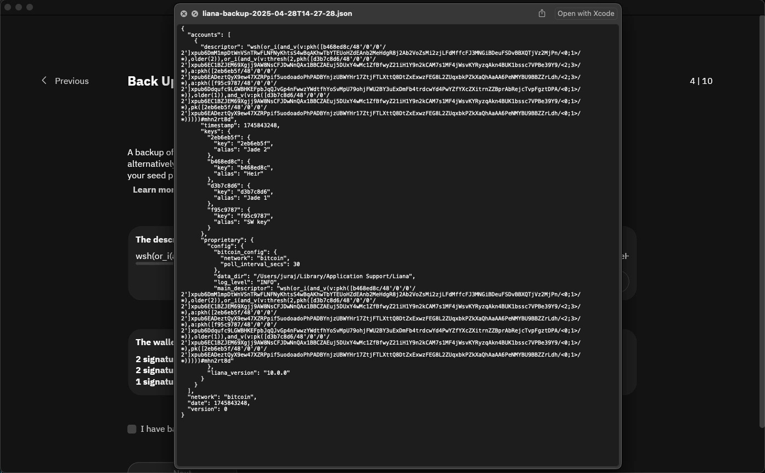Screen dimensions: 765x473
Task: Click the Back Up heading text
Action: pos(151,81)
